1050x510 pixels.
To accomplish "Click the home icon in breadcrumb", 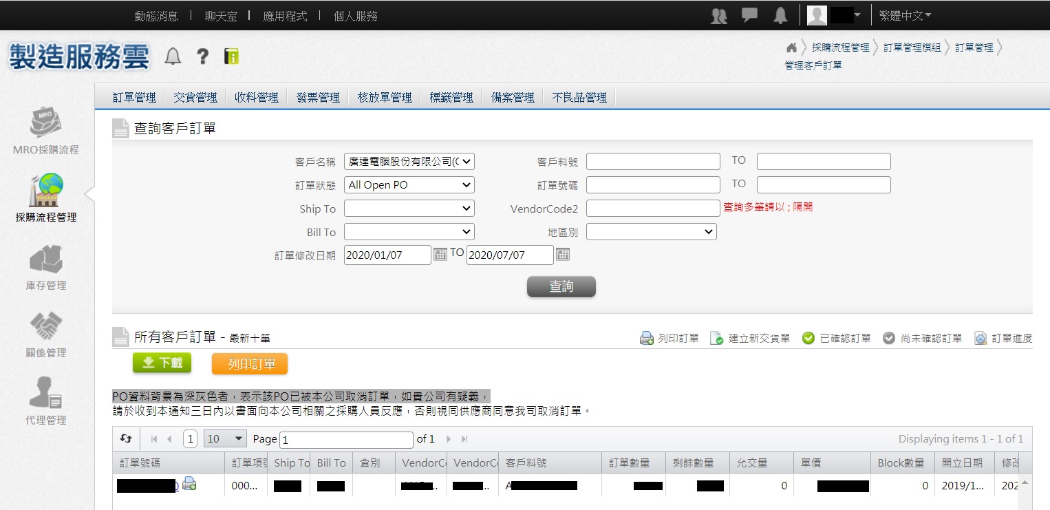I will pyautogui.click(x=791, y=47).
